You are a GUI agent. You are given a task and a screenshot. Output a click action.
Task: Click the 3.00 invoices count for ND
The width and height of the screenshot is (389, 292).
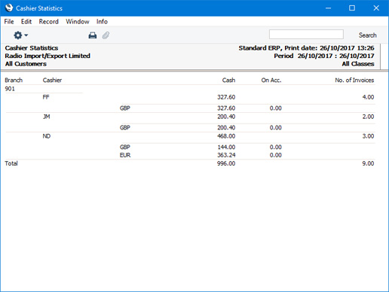point(368,136)
